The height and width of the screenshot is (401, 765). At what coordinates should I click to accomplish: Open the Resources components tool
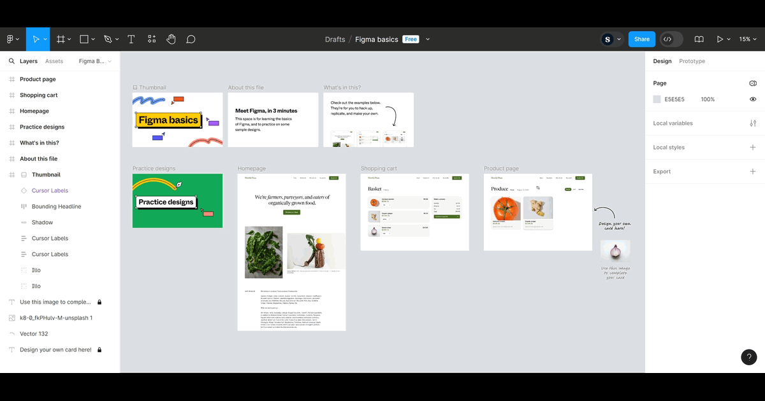pos(152,39)
